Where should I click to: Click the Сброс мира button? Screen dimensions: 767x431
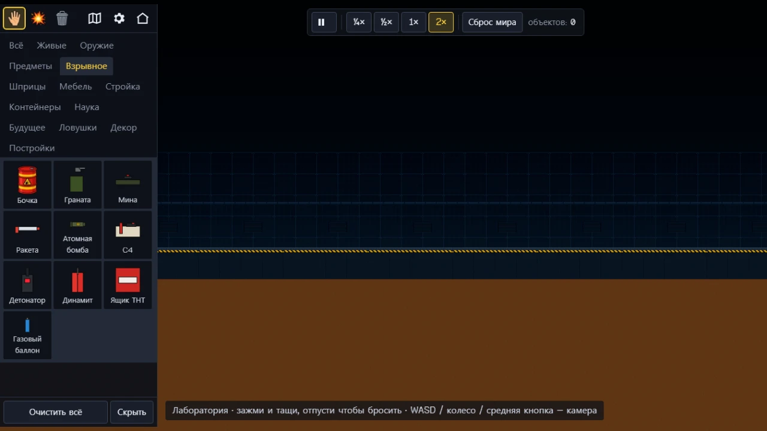point(492,22)
